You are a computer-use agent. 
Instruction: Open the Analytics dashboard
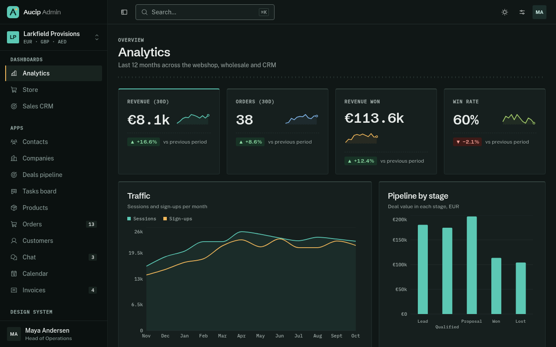[53, 73]
